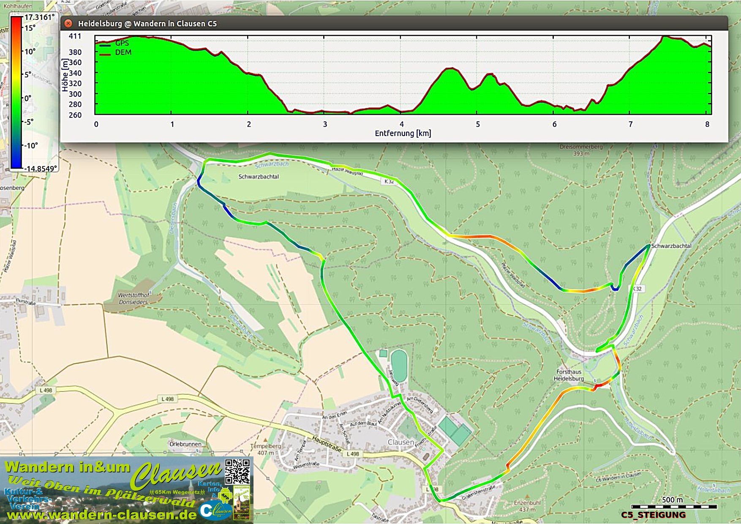The image size is (741, 524).
Task: Click the Wandern in Clausen booklet thumbnail
Action: click(242, 502)
